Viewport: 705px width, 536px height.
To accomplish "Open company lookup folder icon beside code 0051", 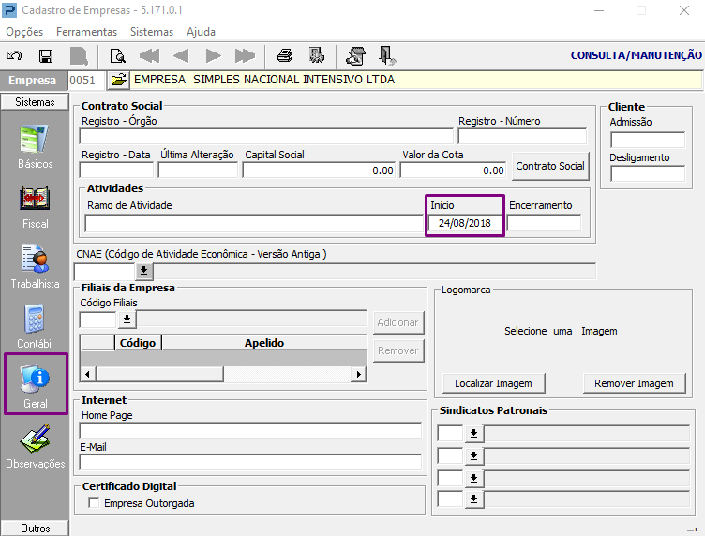I will [118, 81].
